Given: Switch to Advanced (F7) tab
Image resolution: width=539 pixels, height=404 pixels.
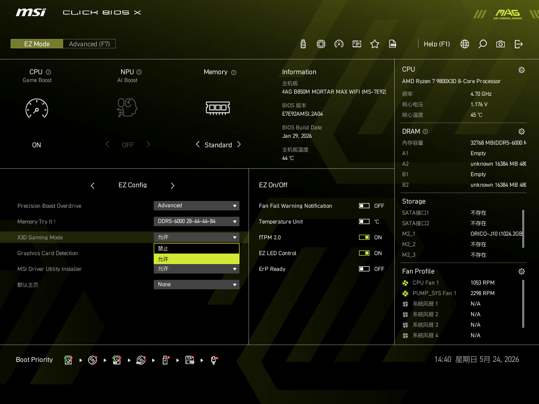Looking at the screenshot, I should 89,44.
